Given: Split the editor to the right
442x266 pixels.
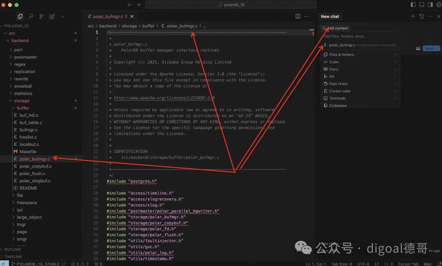Looking at the screenshot, I should (298, 16).
